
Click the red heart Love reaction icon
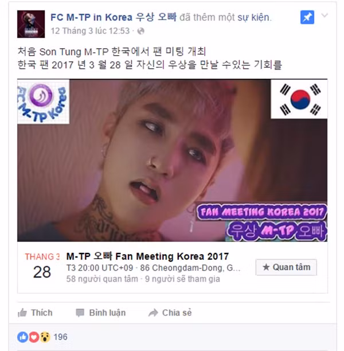pyautogui.click(x=34, y=337)
